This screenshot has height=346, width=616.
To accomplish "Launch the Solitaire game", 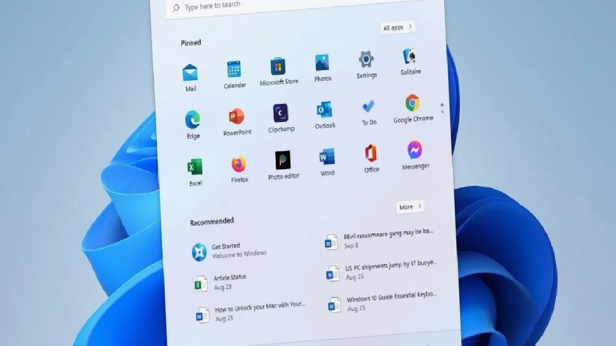I will [410, 62].
